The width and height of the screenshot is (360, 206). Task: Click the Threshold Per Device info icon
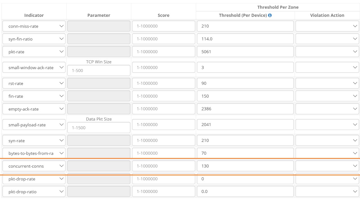coord(270,15)
